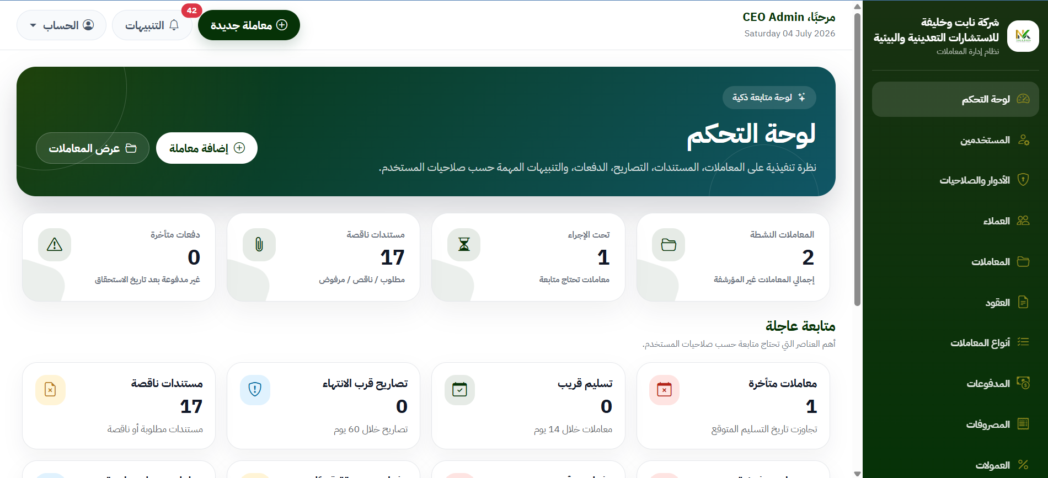The height and width of the screenshot is (478, 1048).
Task: Open the لوحة التحكم sidebar menu
Action: point(955,99)
